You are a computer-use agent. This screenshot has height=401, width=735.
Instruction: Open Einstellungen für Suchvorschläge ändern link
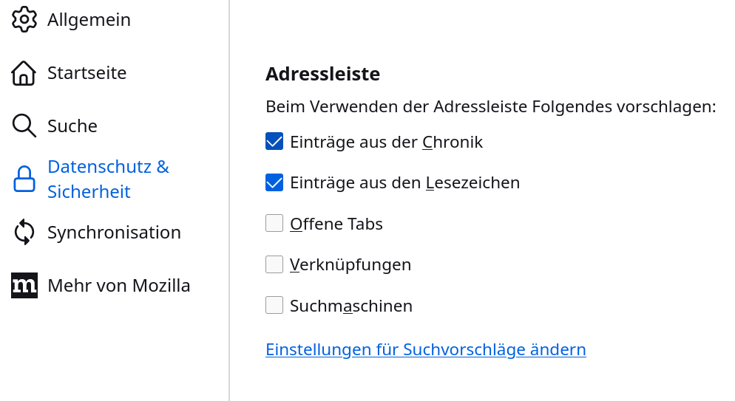click(425, 350)
